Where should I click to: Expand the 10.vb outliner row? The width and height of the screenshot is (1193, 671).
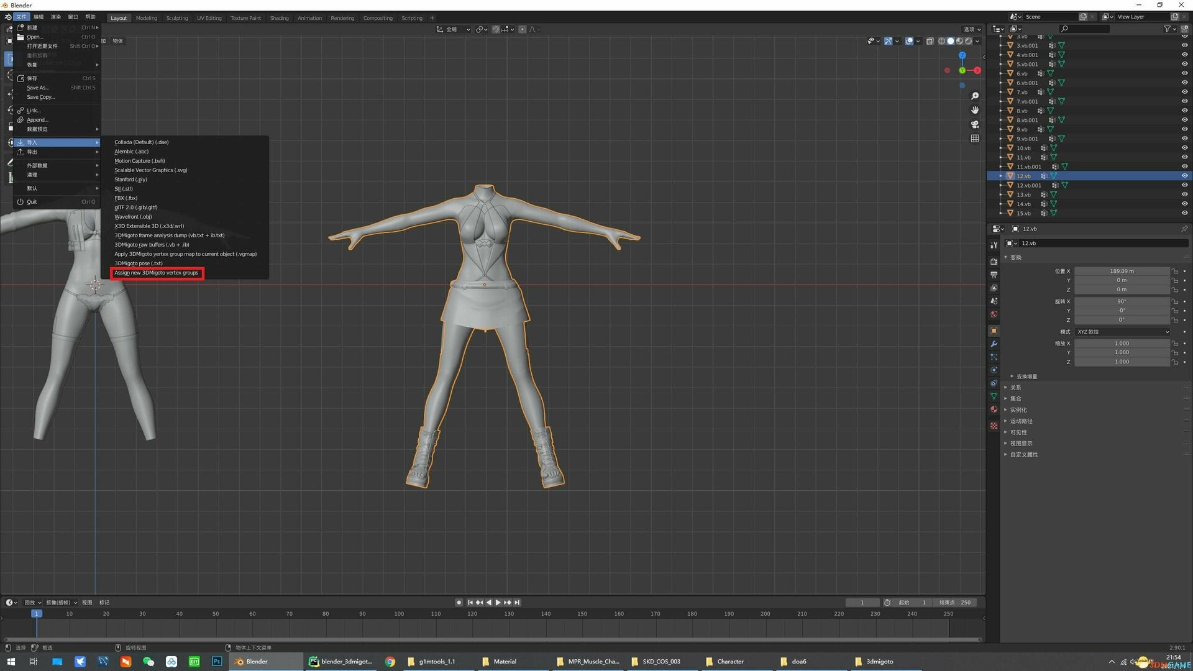[x=1000, y=148]
